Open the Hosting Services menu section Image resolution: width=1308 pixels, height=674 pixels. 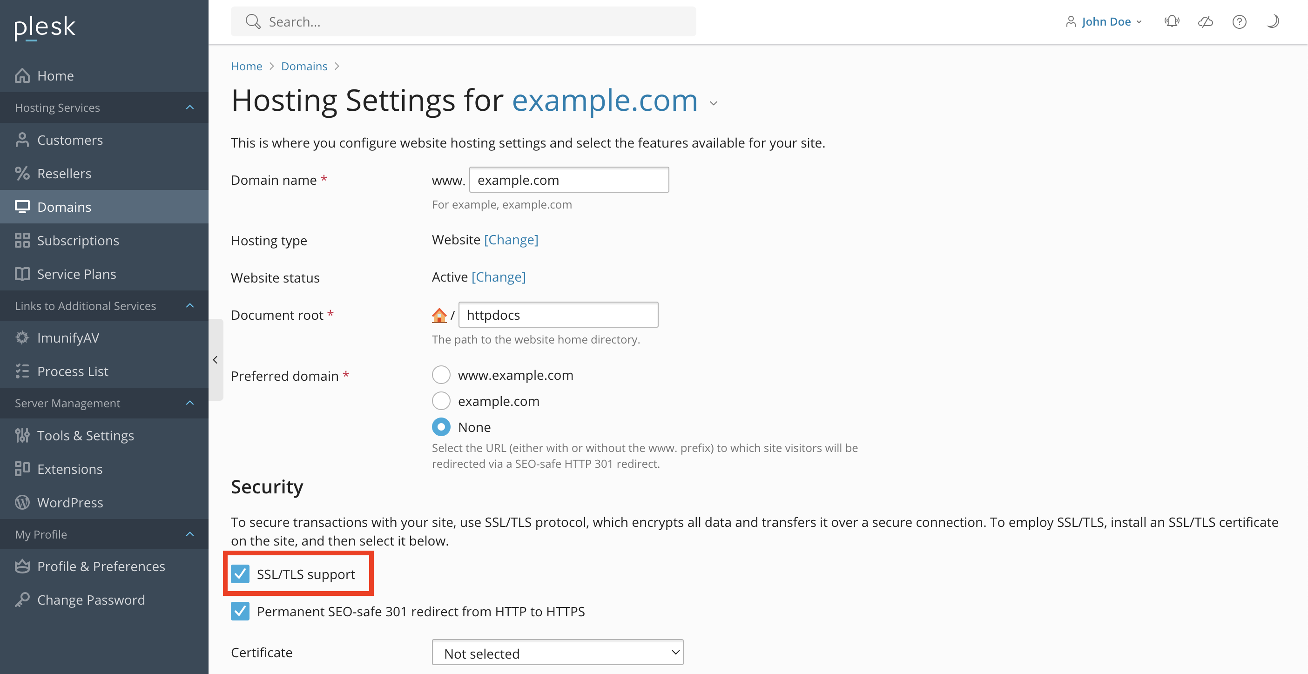103,108
